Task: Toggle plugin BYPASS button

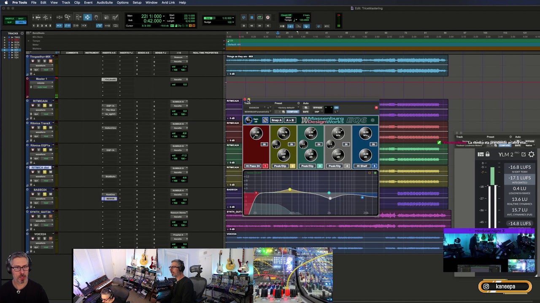Action: point(318,108)
